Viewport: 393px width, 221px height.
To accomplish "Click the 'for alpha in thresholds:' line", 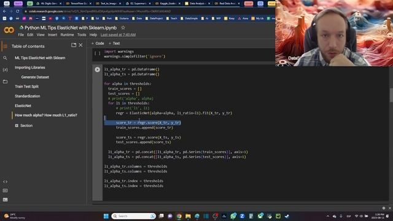I will coord(128,83).
